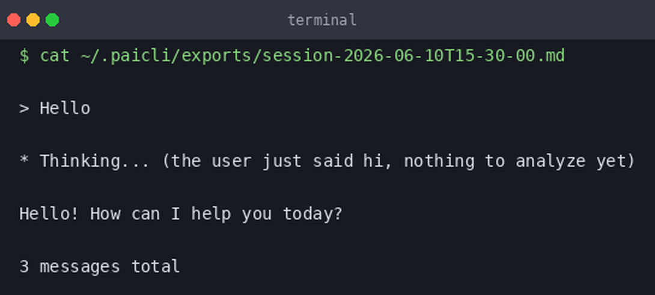655x295 pixels.
Task: Click the asterisk before Thinking
Action: coord(24,160)
